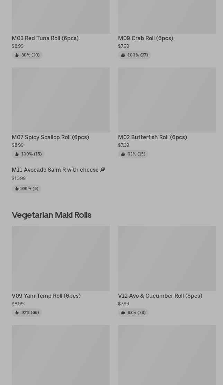Select V12 Avo & Cucumber Roll photo
Image resolution: width=223 pixels, height=385 pixels.
coord(167,258)
